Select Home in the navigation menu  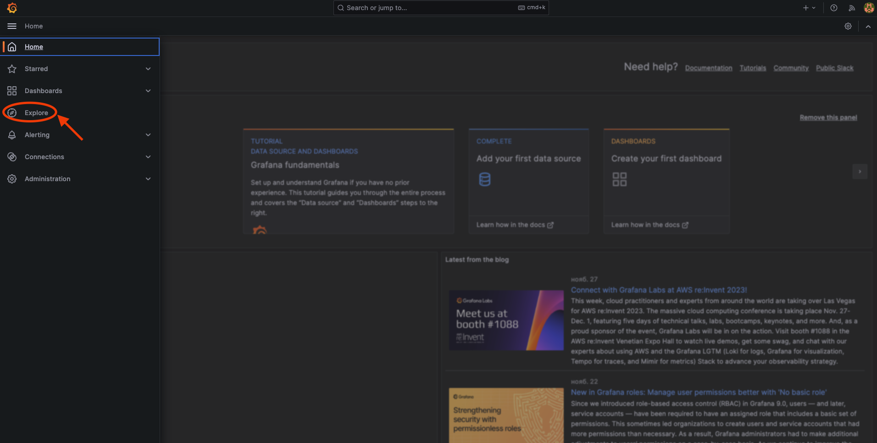[34, 47]
